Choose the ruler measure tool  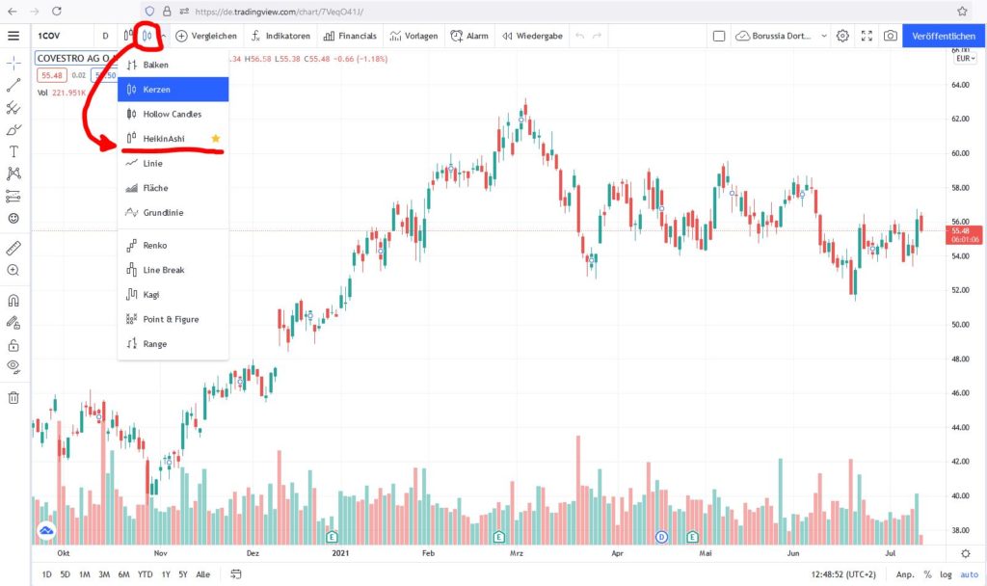click(x=13, y=248)
